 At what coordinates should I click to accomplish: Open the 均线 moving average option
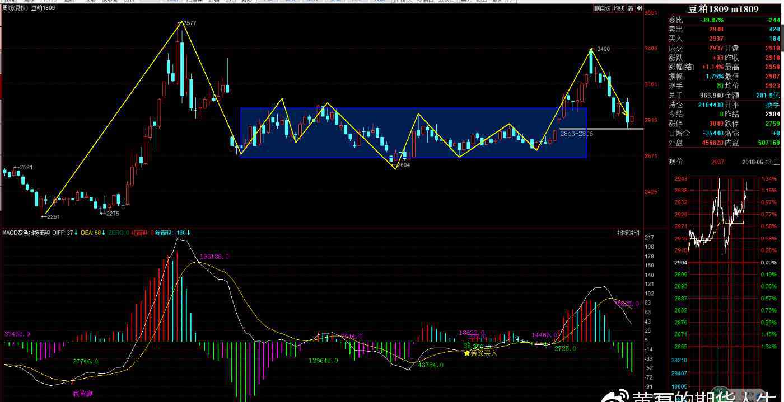619,8
